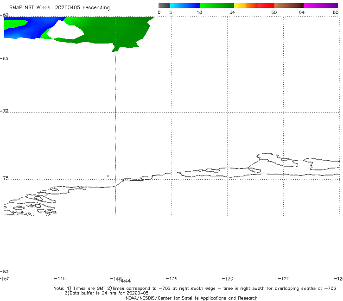Click the color bar label '34'
Screen dimensions: 343x301
click(232, 13)
